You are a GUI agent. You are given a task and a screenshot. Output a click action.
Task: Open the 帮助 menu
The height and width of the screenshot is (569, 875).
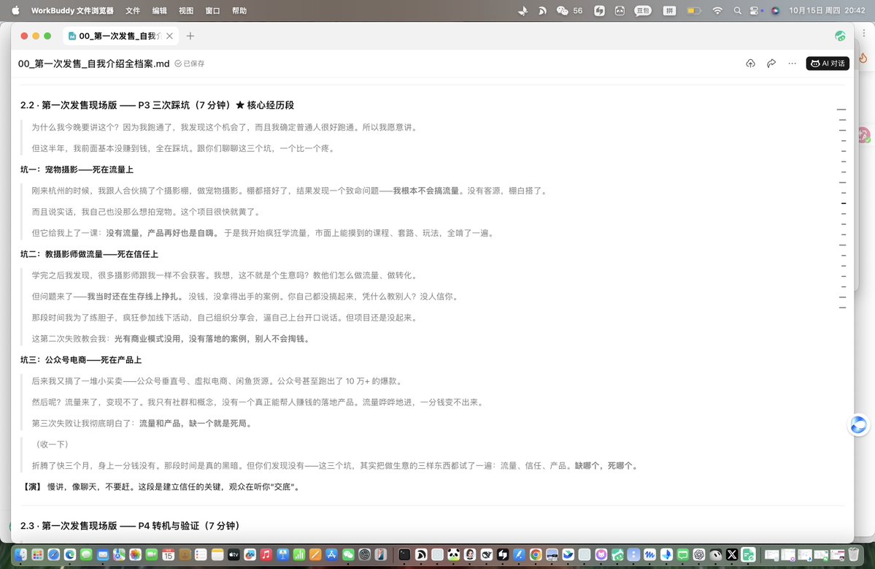tap(239, 11)
